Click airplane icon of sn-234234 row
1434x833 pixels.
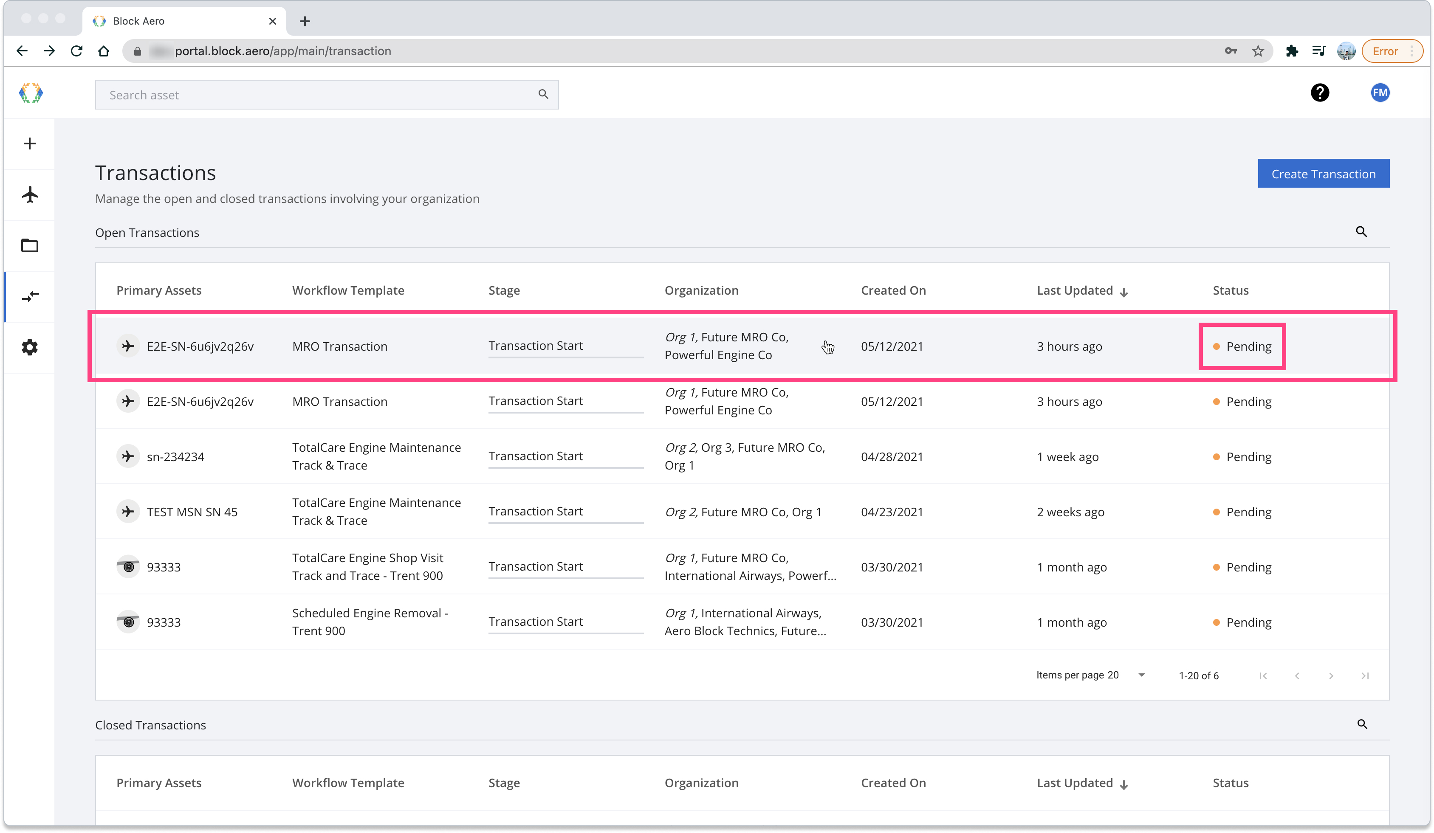point(128,456)
